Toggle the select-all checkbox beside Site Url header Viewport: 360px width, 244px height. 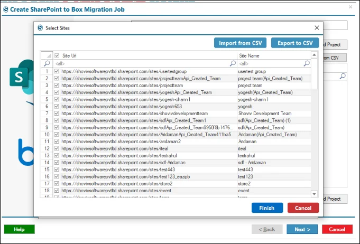(x=57, y=55)
